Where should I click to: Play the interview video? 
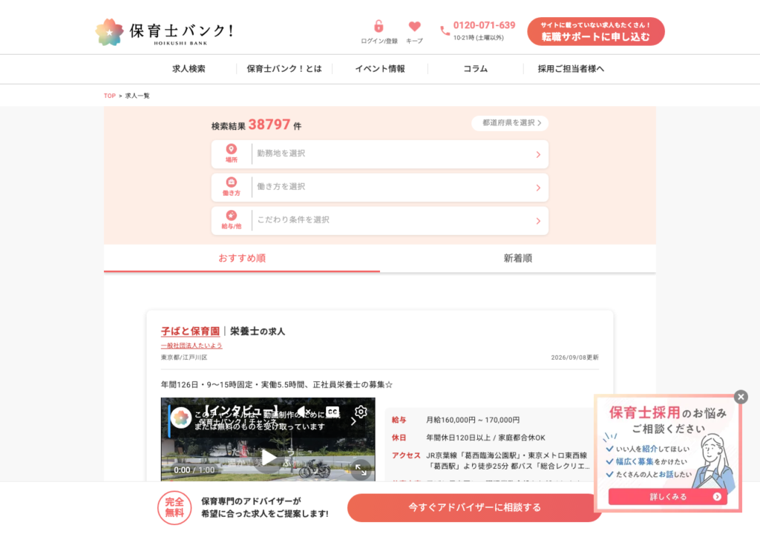click(x=268, y=457)
